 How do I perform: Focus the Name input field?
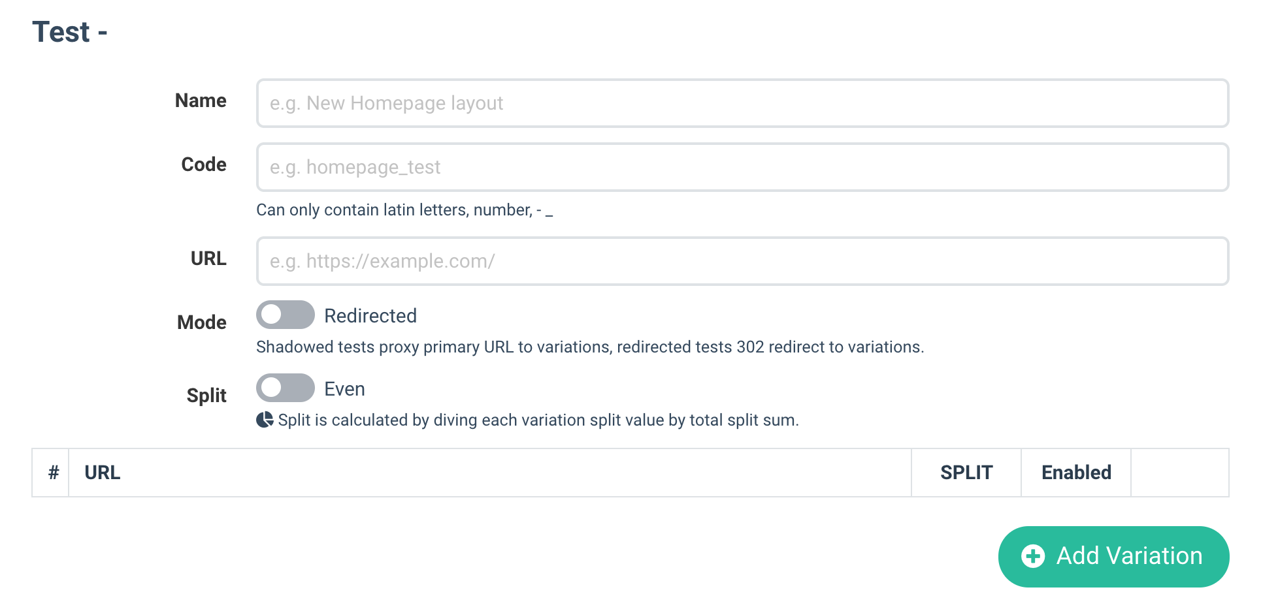click(742, 103)
